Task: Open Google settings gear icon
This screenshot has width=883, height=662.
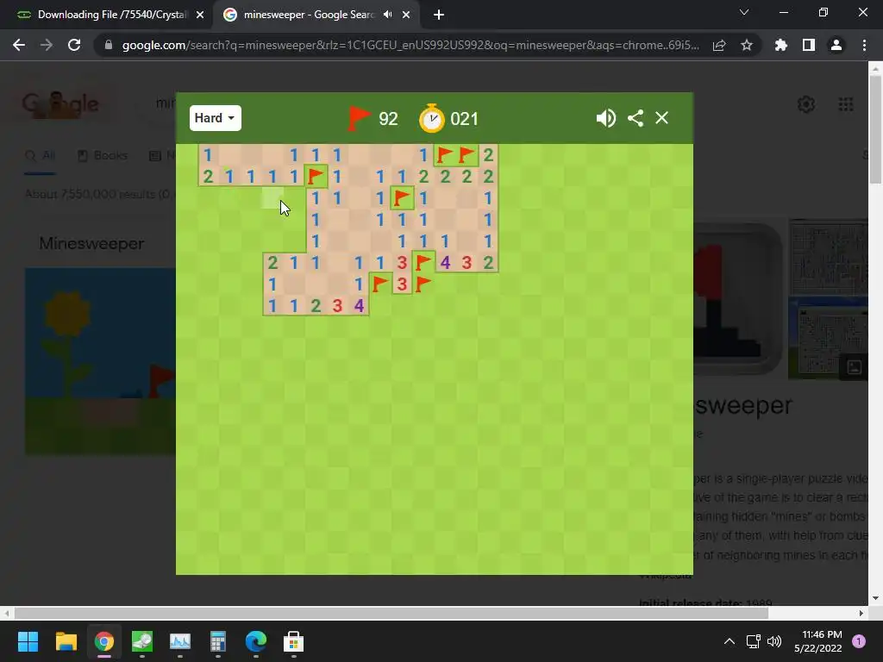Action: 806,104
